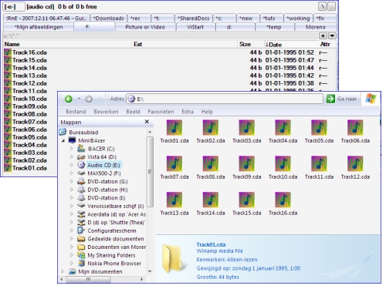This screenshot has width=386, height=289.
Task: Switch to the *Downloads tab
Action: (108, 18)
